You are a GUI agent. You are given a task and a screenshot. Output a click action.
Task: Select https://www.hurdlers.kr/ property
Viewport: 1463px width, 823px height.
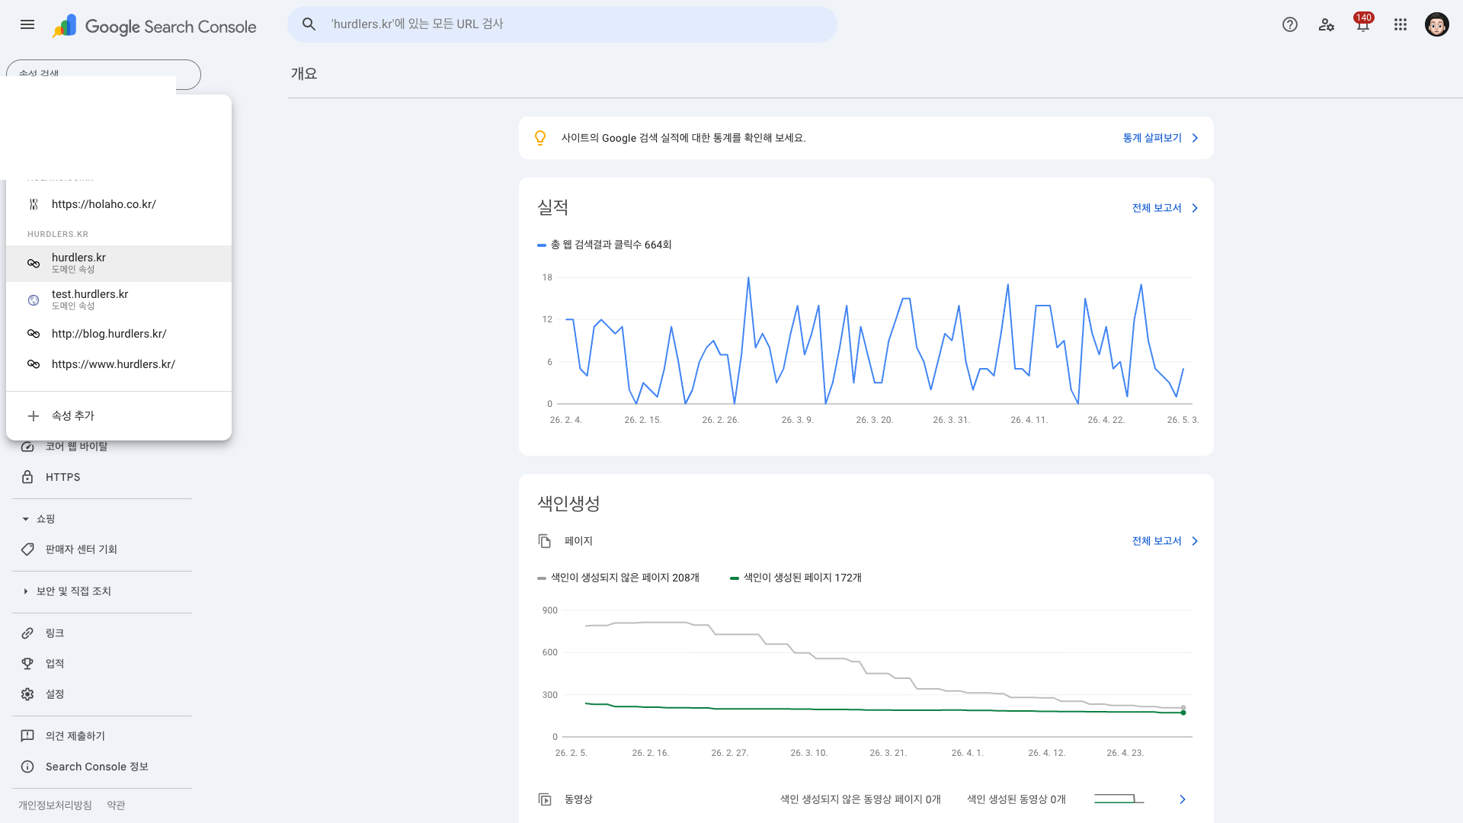[119, 364]
